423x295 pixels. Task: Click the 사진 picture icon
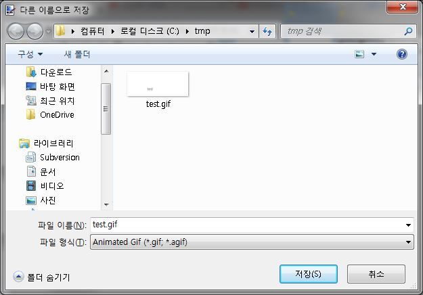click(31, 200)
